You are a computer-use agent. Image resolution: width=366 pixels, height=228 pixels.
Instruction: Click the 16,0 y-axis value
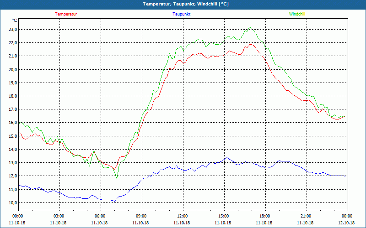[x=13, y=123]
